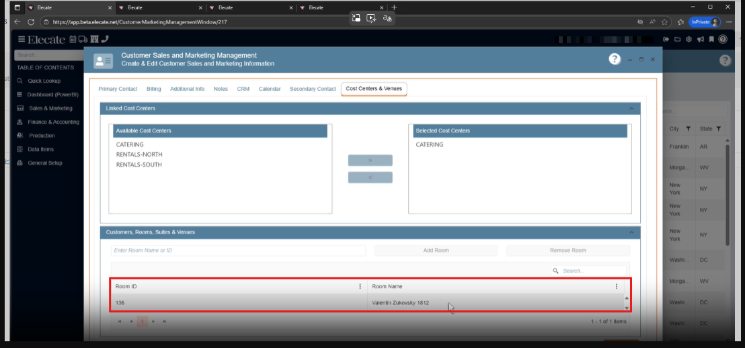Click the phone icon in Elecate header
745x348 pixels.
(x=104, y=40)
